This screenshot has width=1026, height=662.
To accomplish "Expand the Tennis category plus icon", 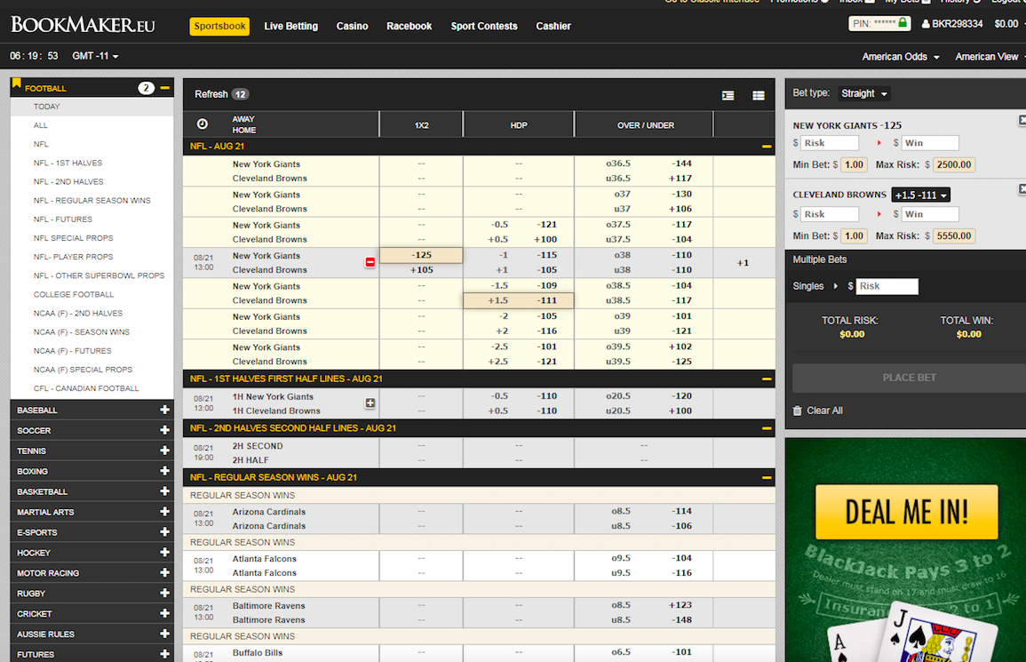I will [x=165, y=451].
